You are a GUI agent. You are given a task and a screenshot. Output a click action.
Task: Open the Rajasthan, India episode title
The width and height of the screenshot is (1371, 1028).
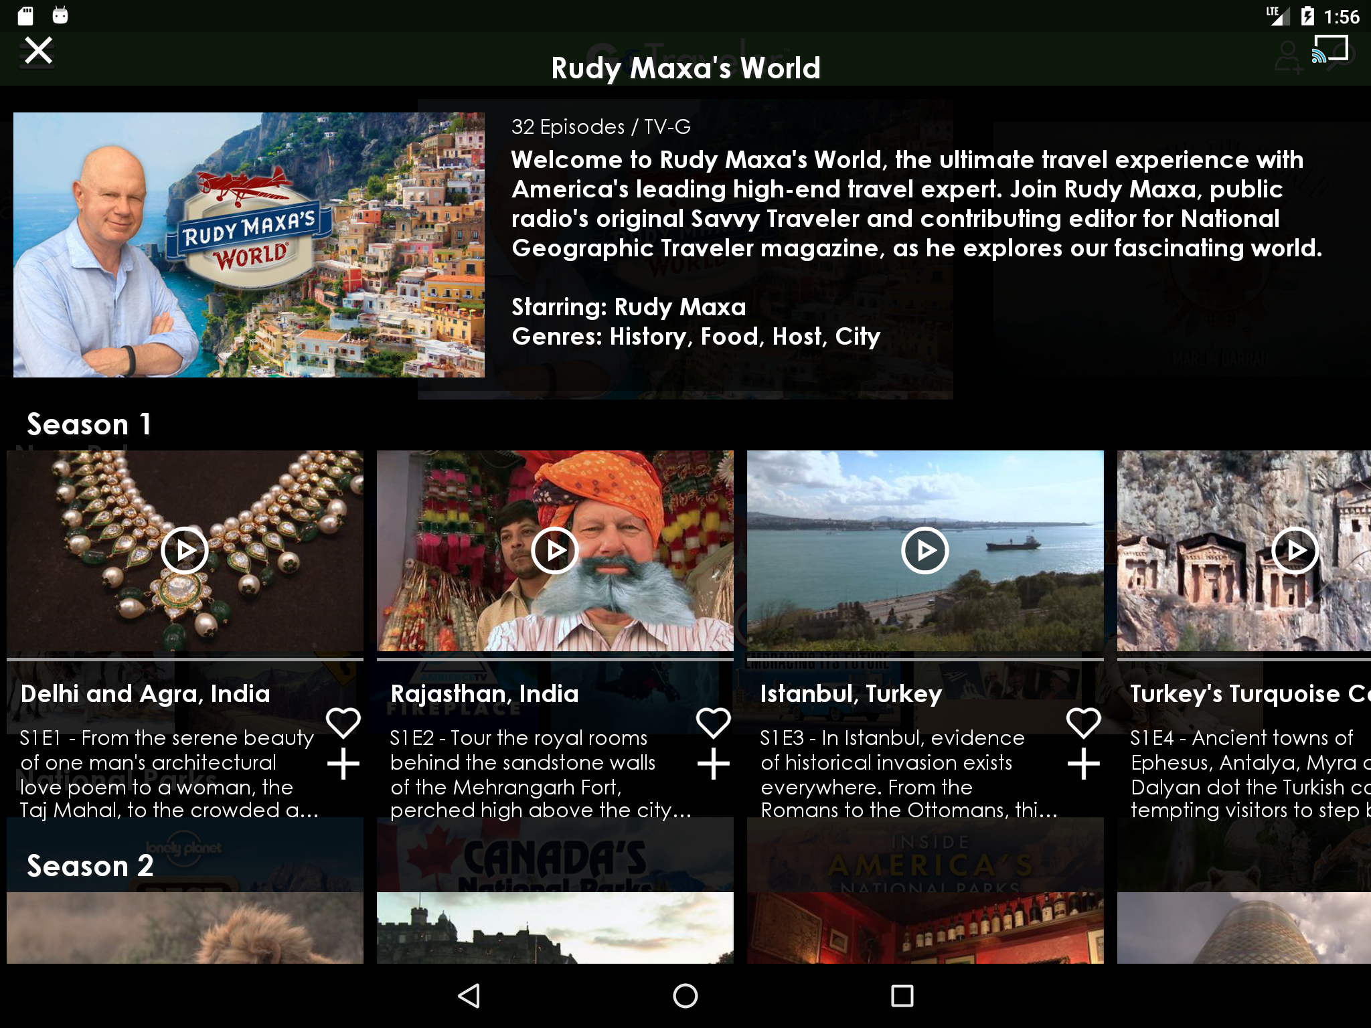click(x=484, y=694)
